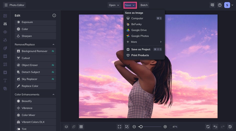Open the history clock icon
Image resolution: width=236 pixels, height=131 pixels.
click(x=230, y=127)
